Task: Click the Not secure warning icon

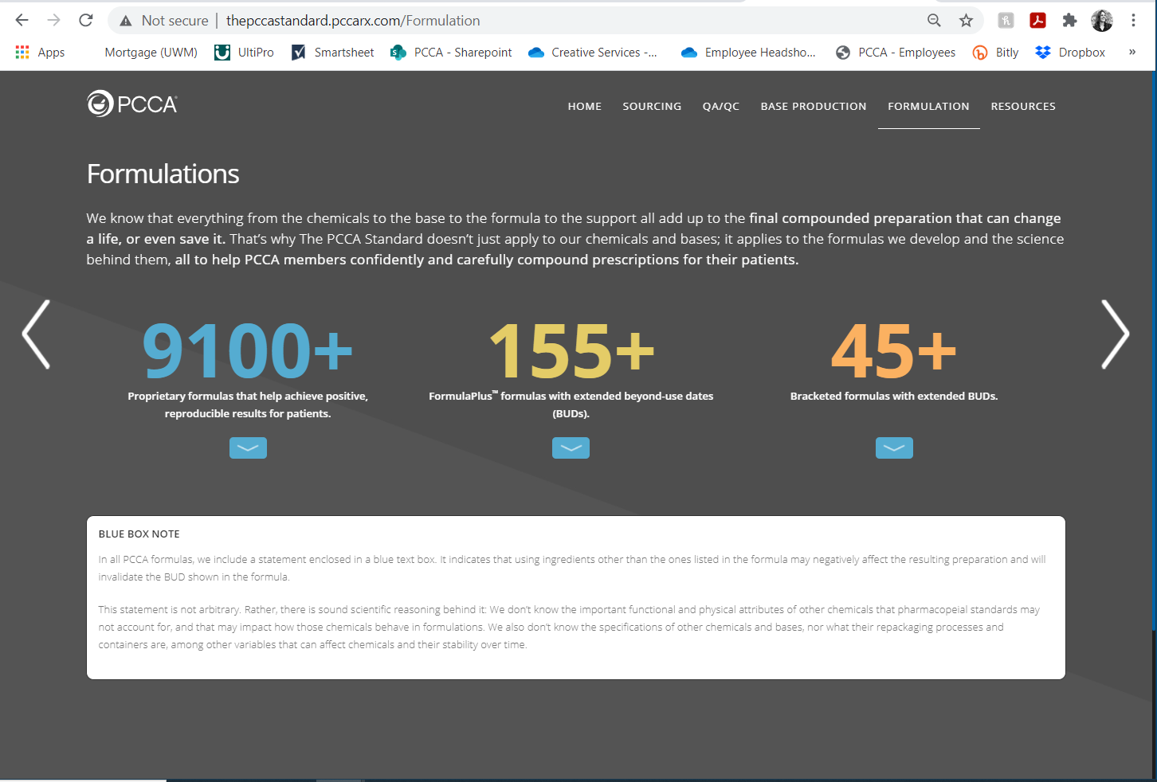Action: [x=125, y=21]
